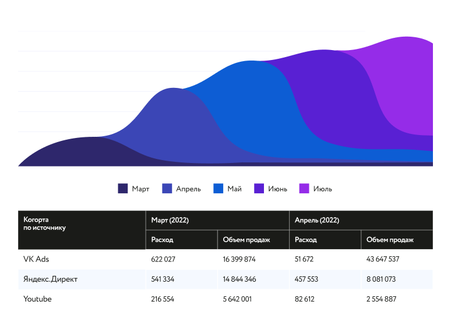Click Youtube April expense value 82 612

point(306,299)
